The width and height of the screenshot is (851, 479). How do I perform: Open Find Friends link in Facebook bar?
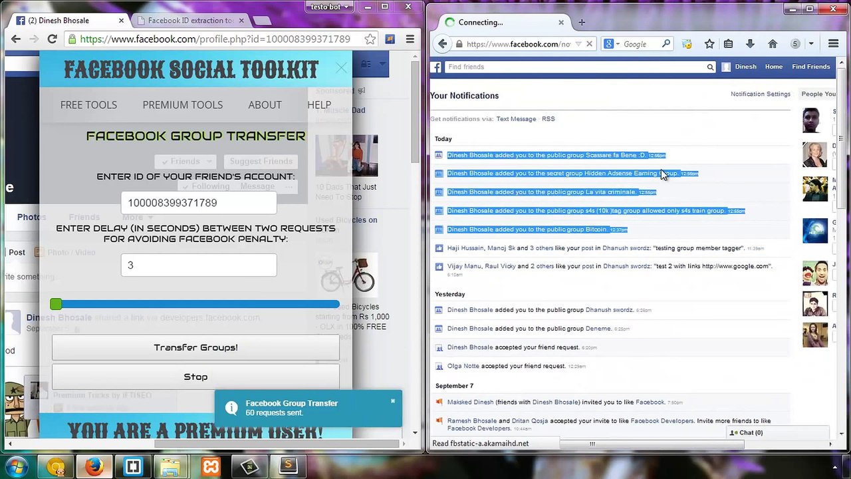(x=810, y=67)
